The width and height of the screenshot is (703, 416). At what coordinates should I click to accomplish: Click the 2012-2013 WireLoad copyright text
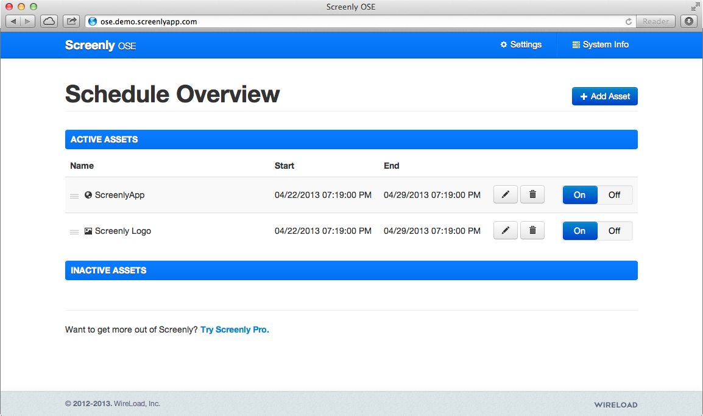click(x=113, y=403)
